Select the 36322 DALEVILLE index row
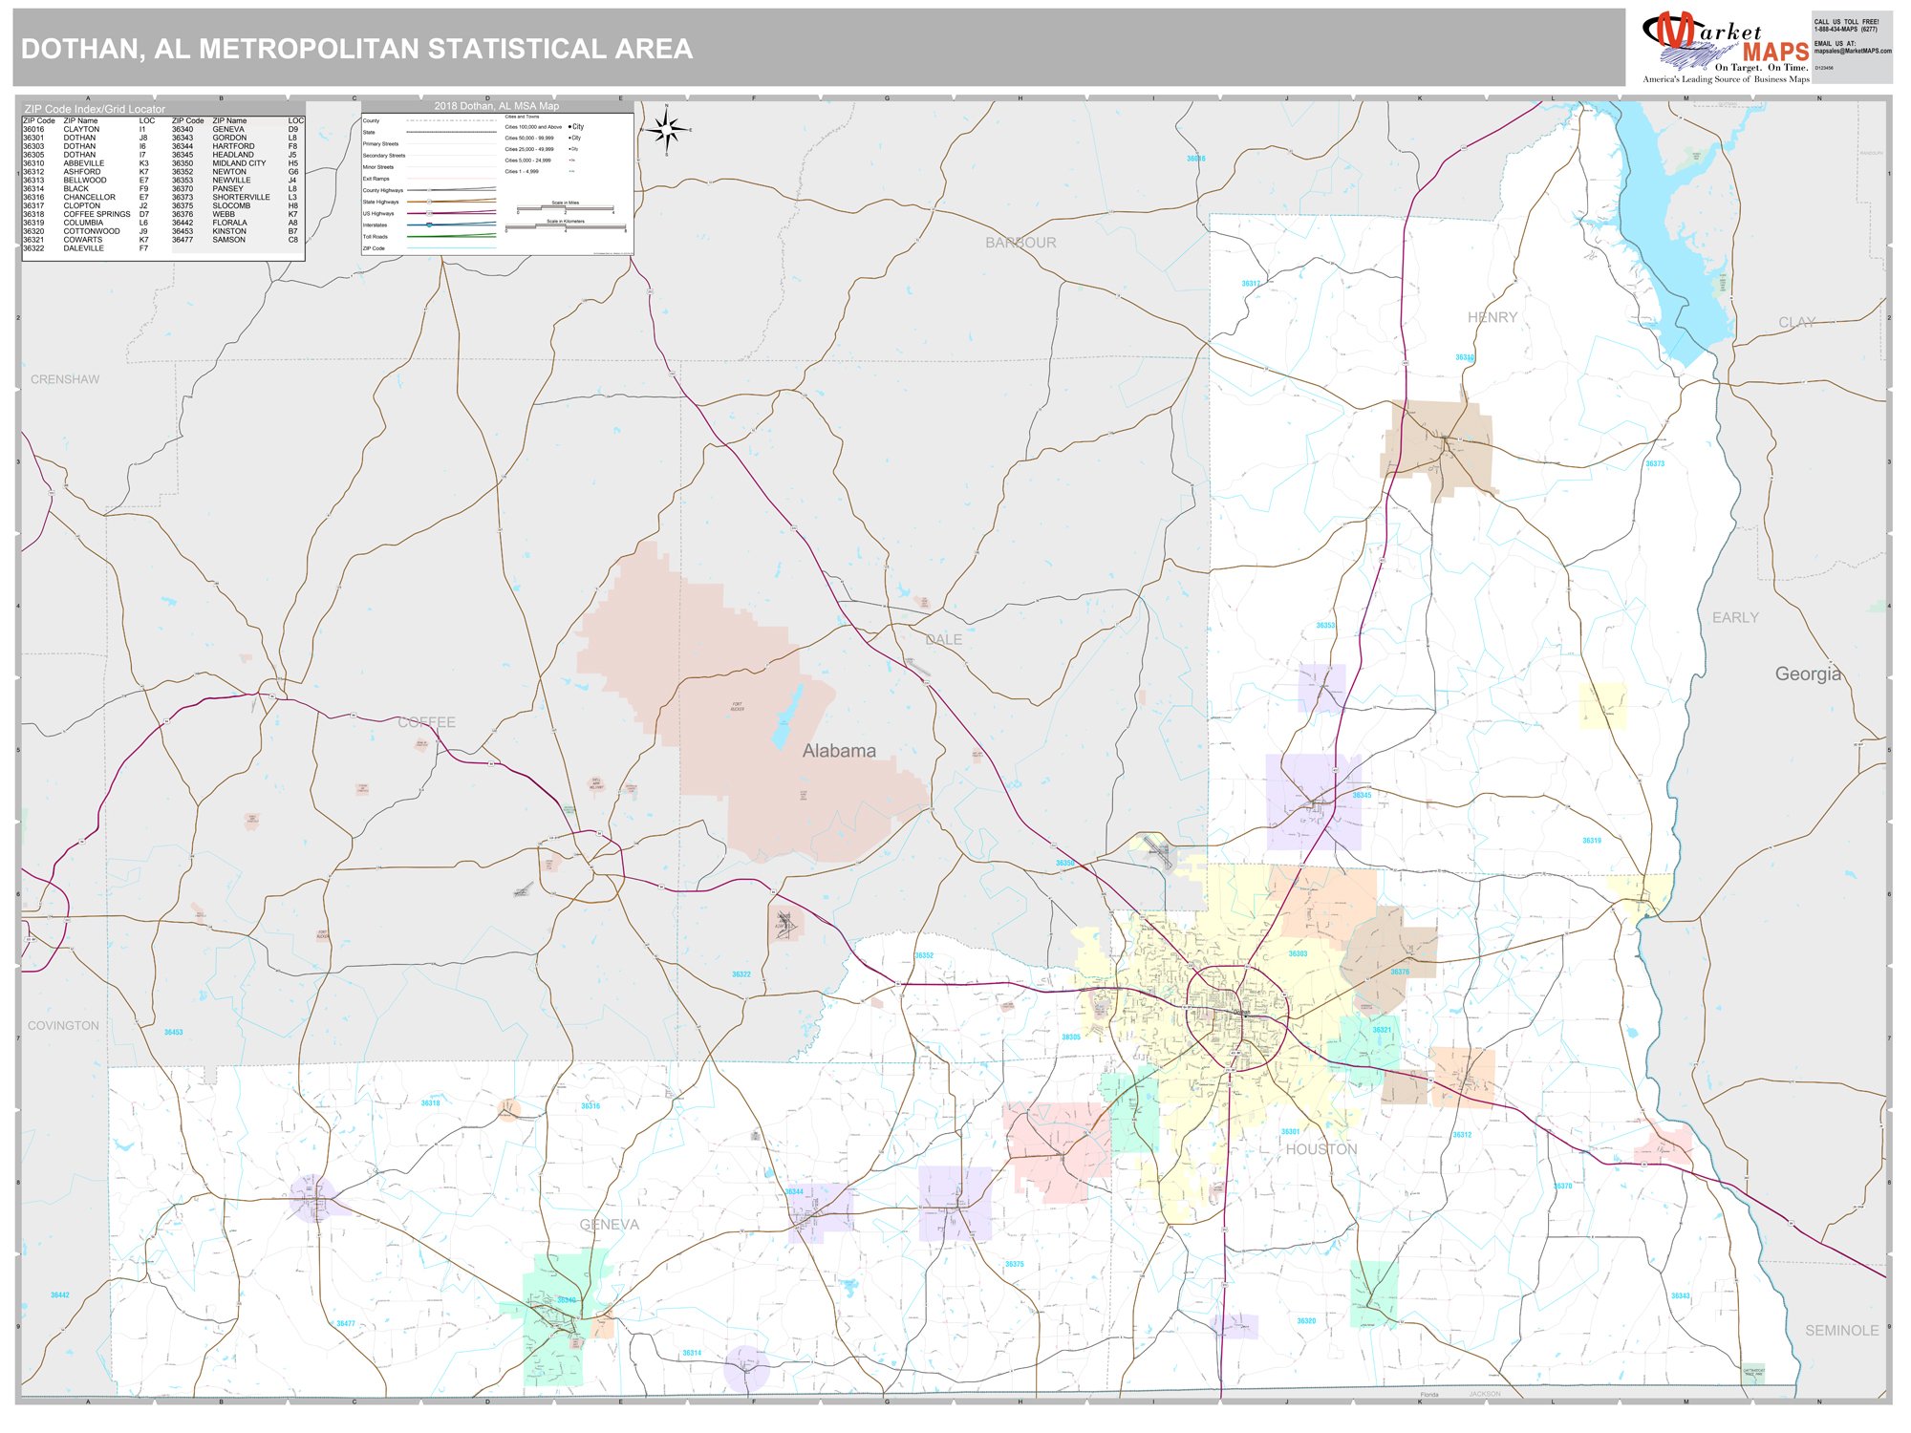Viewport: 1911px width, 1433px height. click(86, 248)
